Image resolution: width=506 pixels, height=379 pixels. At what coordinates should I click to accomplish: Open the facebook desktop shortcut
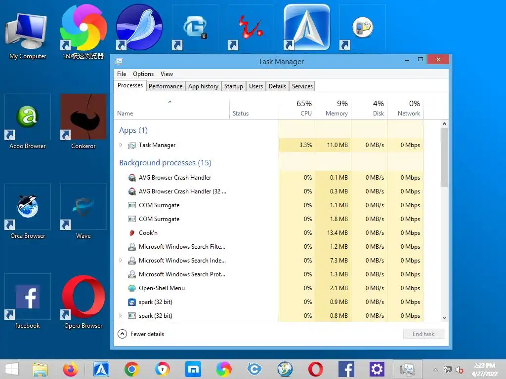(x=28, y=302)
